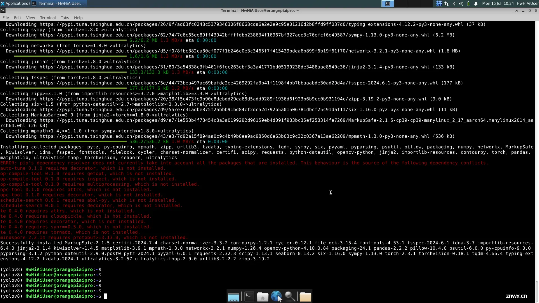Viewport: 539px width, 303px height.
Task: Roll up the terminal window with the caret button
Action: pyautogui.click(x=517, y=10)
